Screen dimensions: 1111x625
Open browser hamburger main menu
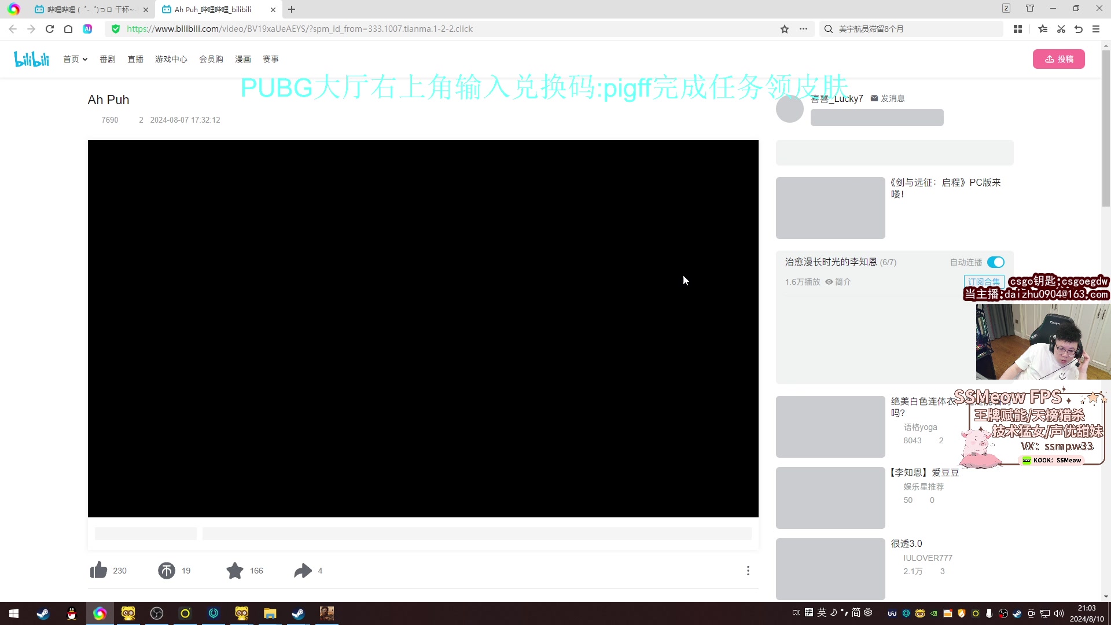point(1096,29)
